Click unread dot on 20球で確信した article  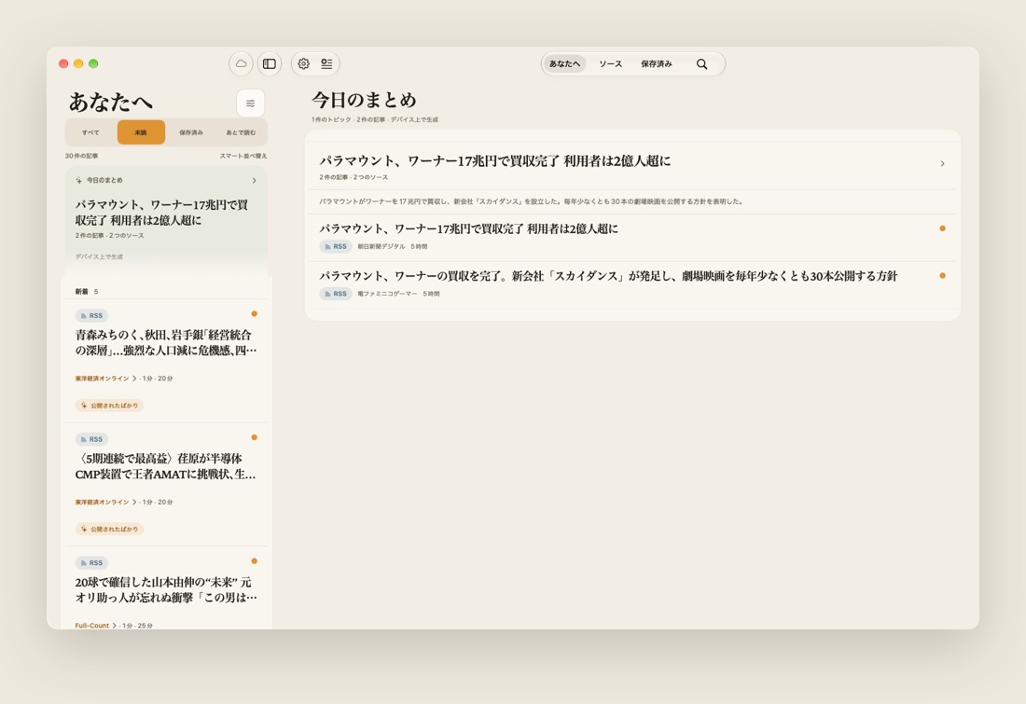(255, 561)
